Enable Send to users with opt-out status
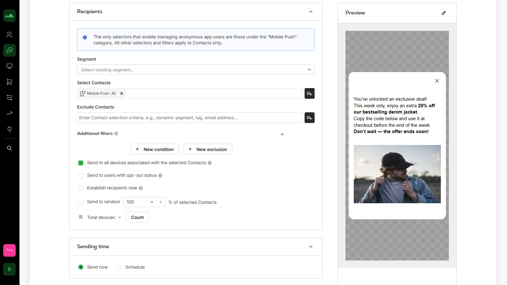The width and height of the screenshot is (507, 285). pyautogui.click(x=81, y=176)
